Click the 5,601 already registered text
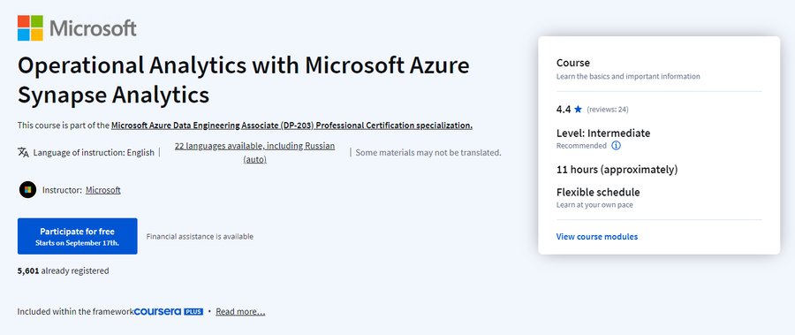795x335 pixels. (x=64, y=271)
